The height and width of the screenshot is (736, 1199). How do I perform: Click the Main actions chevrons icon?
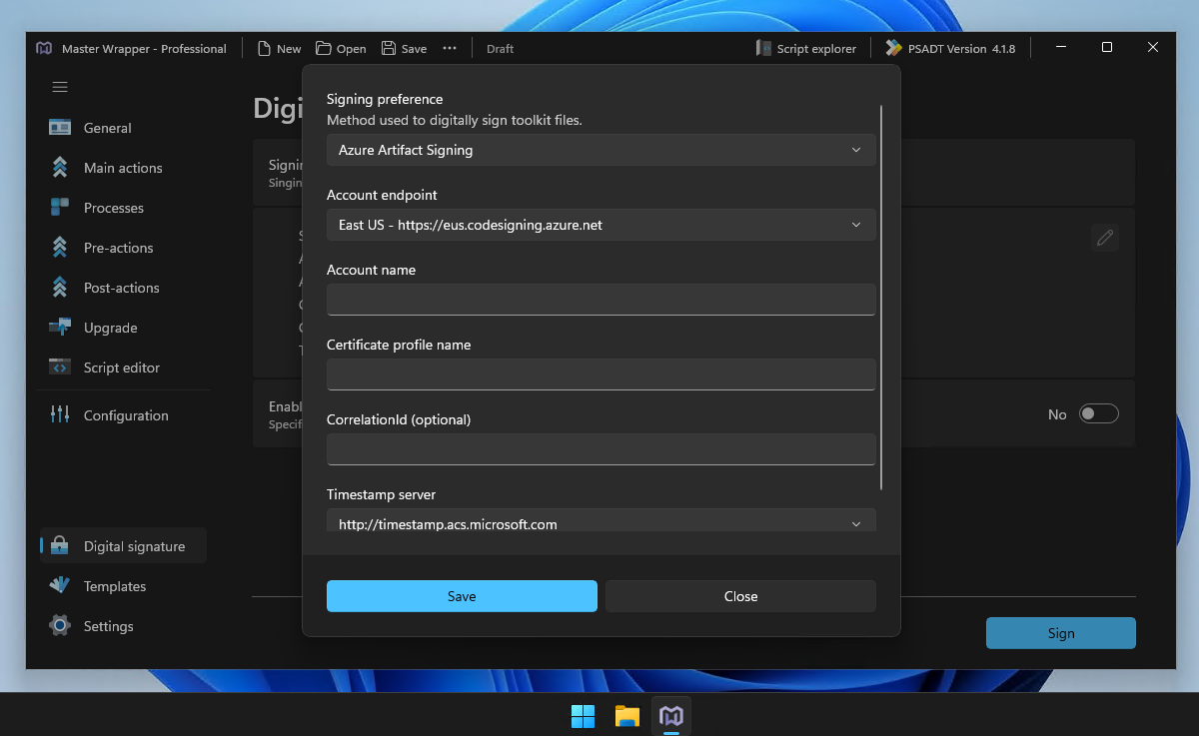(x=60, y=168)
